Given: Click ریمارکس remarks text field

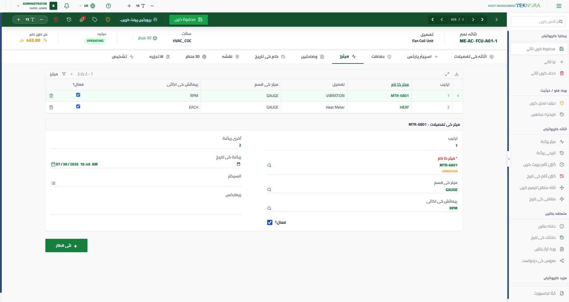Looking at the screenshot, I should pos(146,206).
